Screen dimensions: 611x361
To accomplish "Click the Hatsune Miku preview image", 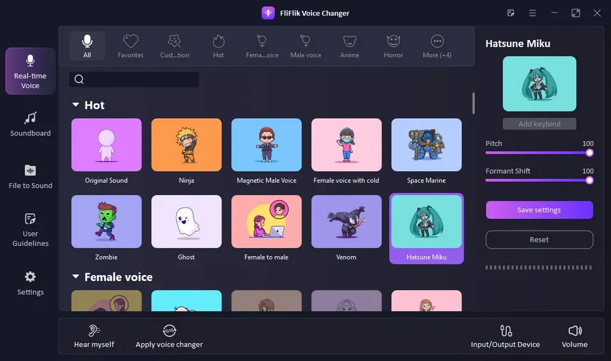I will pyautogui.click(x=539, y=84).
